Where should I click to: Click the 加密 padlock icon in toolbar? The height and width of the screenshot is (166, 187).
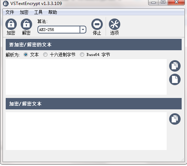11,24
